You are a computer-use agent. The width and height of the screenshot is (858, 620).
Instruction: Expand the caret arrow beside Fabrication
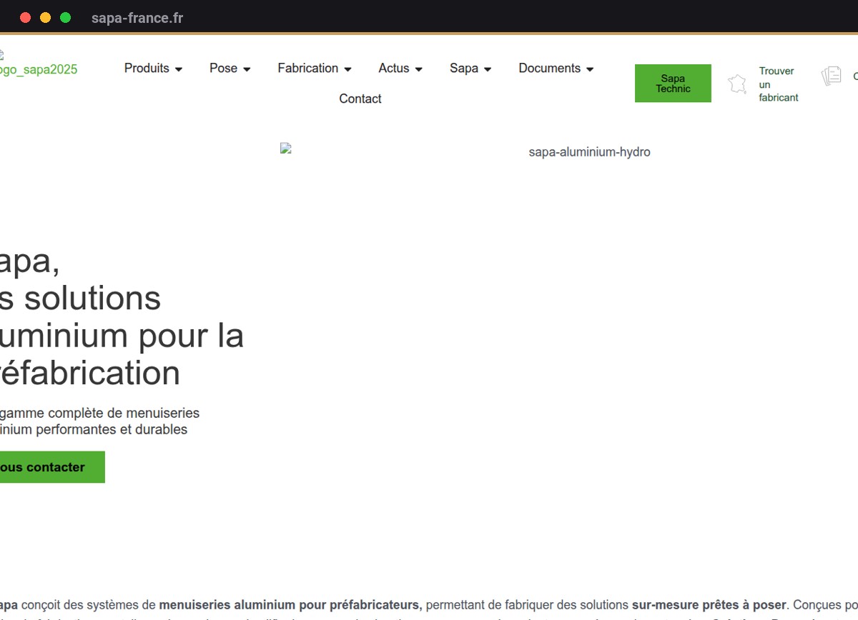pos(347,69)
